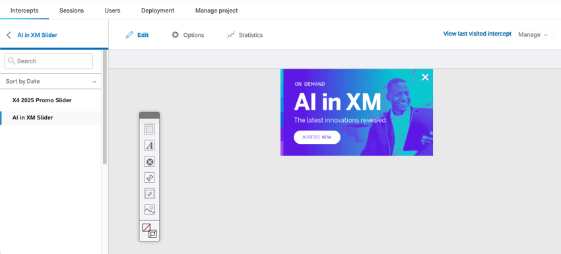Switch to the Sessions tab
The width and height of the screenshot is (561, 254).
71,11
